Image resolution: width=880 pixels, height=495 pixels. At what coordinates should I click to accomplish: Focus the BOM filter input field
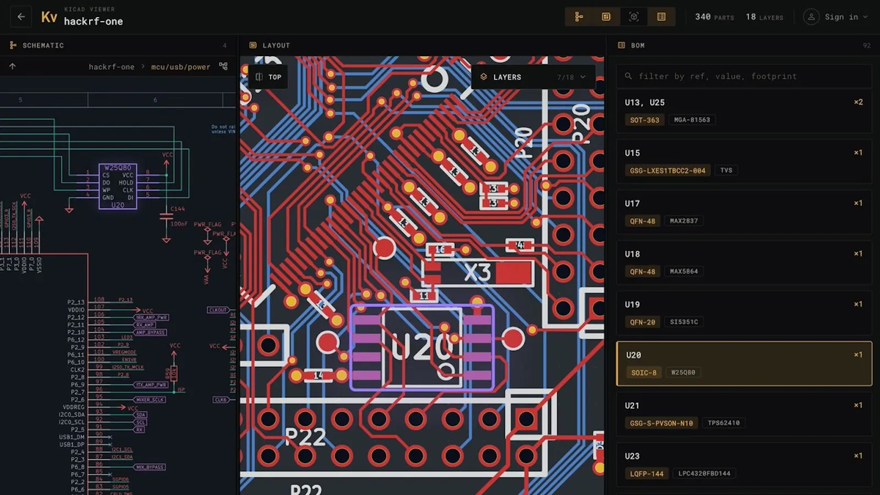coord(744,76)
